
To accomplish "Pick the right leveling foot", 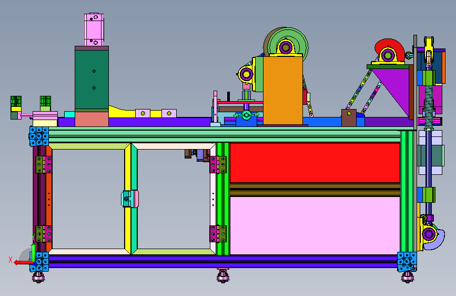I will 408,277.
